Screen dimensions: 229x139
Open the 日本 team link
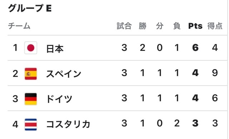[55, 49]
